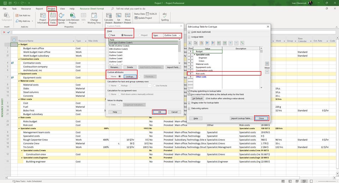Image resolution: width=339 pixels, height=183 pixels.
Task: Click the plus Show Subcodes icon
Action: pyautogui.click(x=231, y=43)
